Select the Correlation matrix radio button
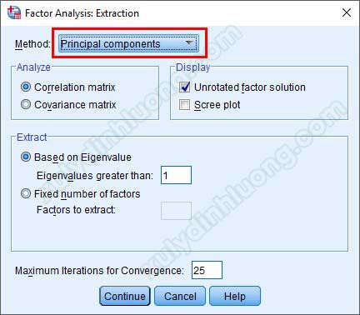This screenshot has width=360, height=315. (x=26, y=87)
